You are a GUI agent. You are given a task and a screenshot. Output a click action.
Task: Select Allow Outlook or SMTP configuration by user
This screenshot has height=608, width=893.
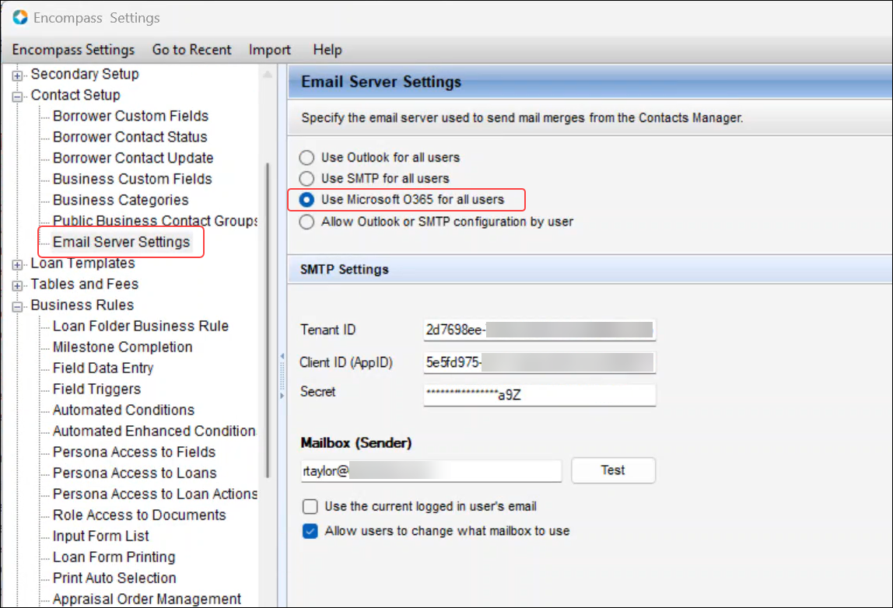pyautogui.click(x=307, y=222)
